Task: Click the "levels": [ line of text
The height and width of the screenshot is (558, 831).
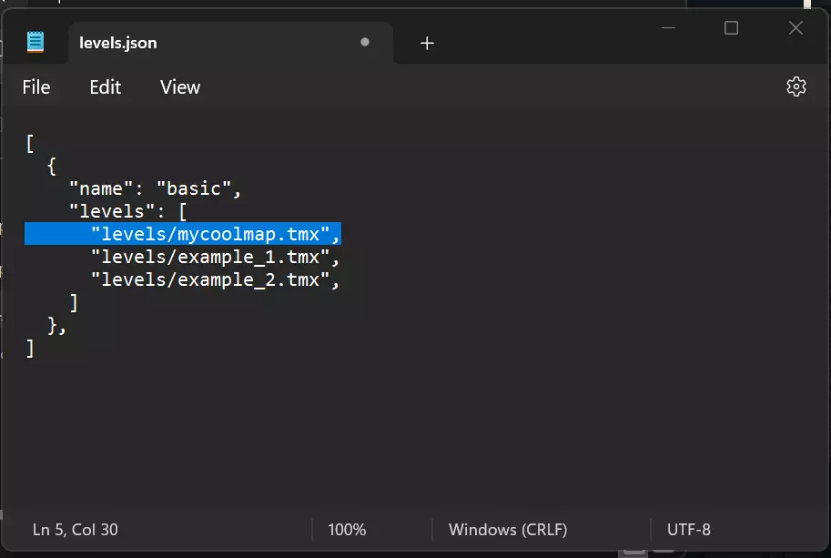Action: pos(128,212)
